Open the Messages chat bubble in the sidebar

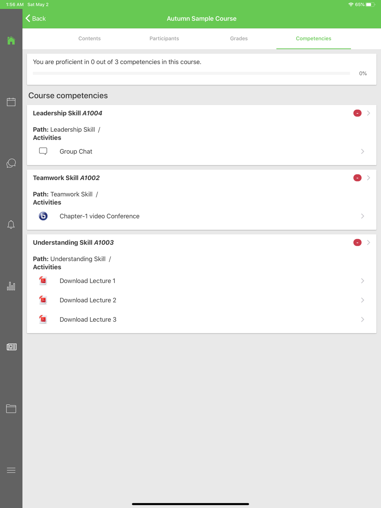(x=11, y=163)
